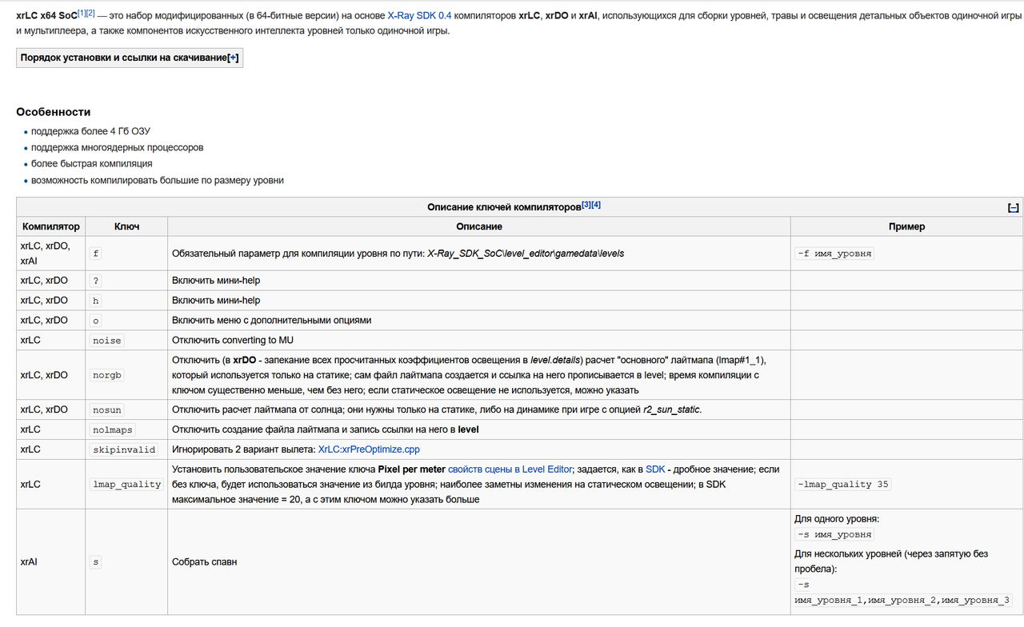Click the 'Описание' column header

479,227
